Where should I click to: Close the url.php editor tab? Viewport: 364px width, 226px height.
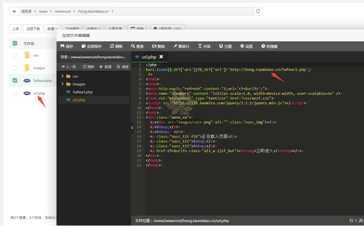(161, 57)
